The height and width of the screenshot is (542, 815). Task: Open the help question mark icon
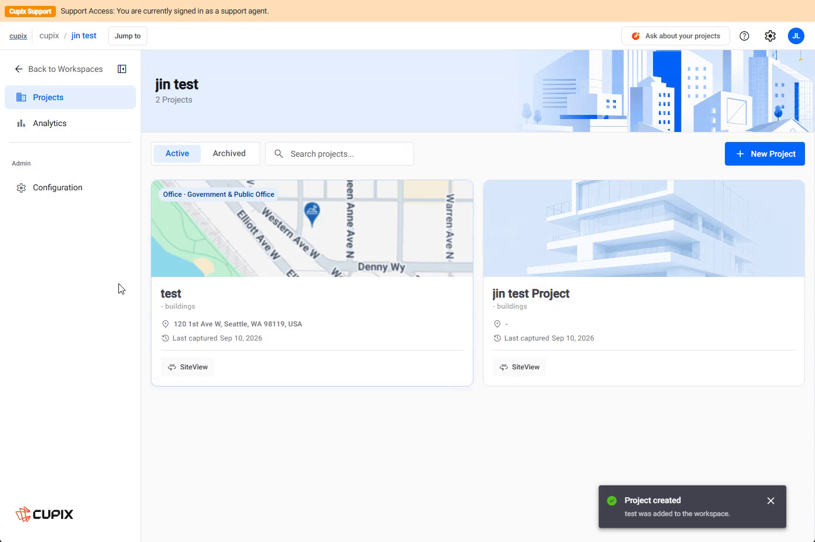tap(744, 36)
